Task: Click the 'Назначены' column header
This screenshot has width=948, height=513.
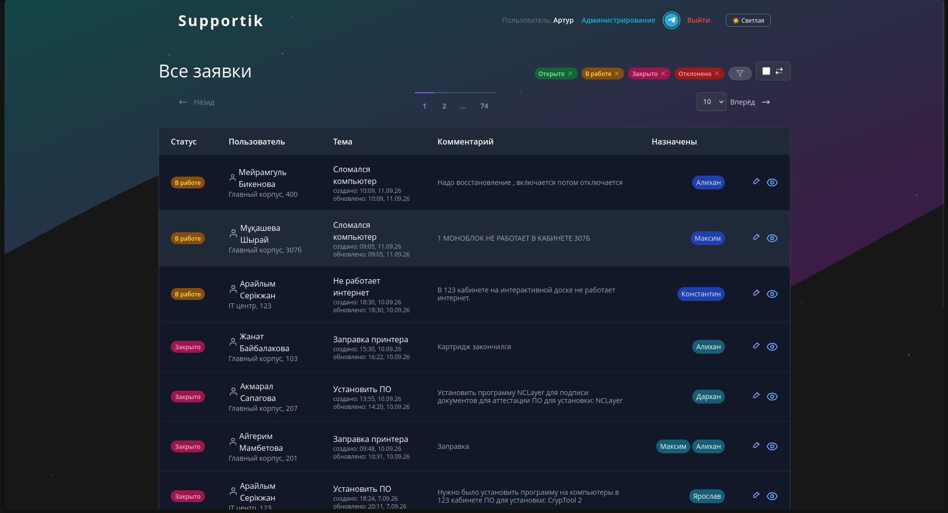Action: tap(674, 142)
